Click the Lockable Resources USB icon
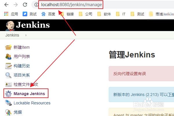 pyautogui.click(x=8, y=103)
